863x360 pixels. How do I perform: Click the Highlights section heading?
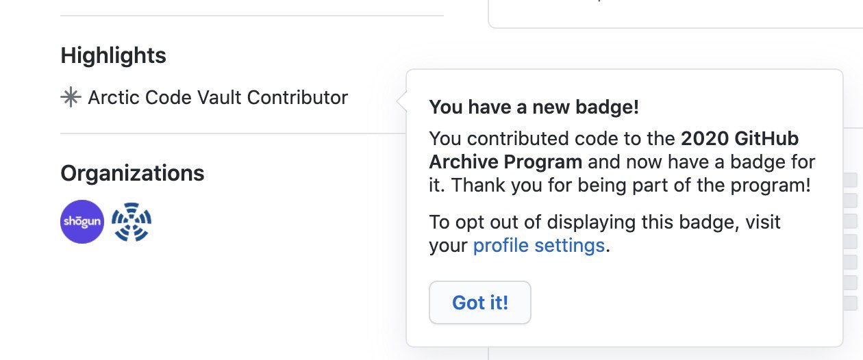click(x=114, y=55)
